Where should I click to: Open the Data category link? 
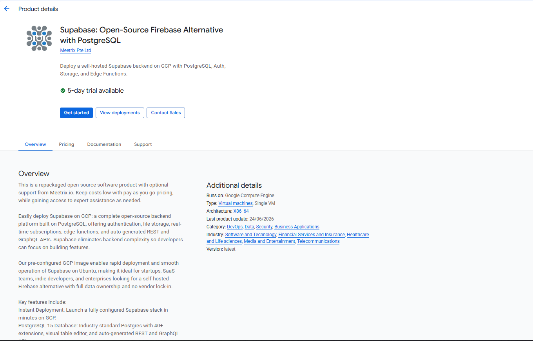(x=249, y=227)
